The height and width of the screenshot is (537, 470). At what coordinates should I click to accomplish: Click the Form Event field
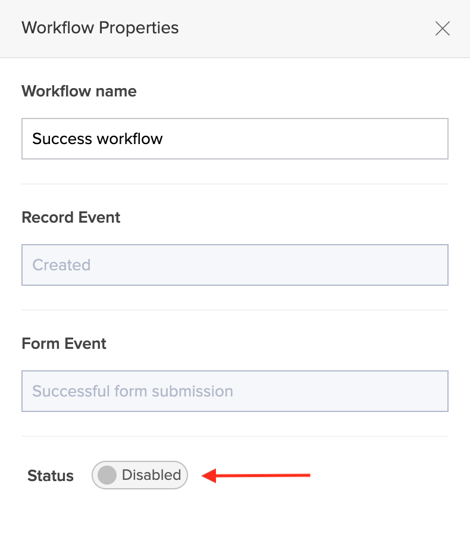(234, 391)
